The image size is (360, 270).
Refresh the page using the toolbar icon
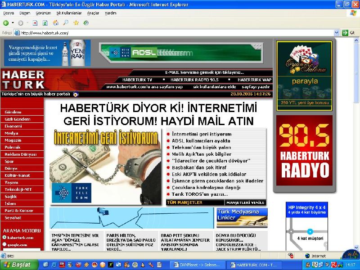point(45,23)
